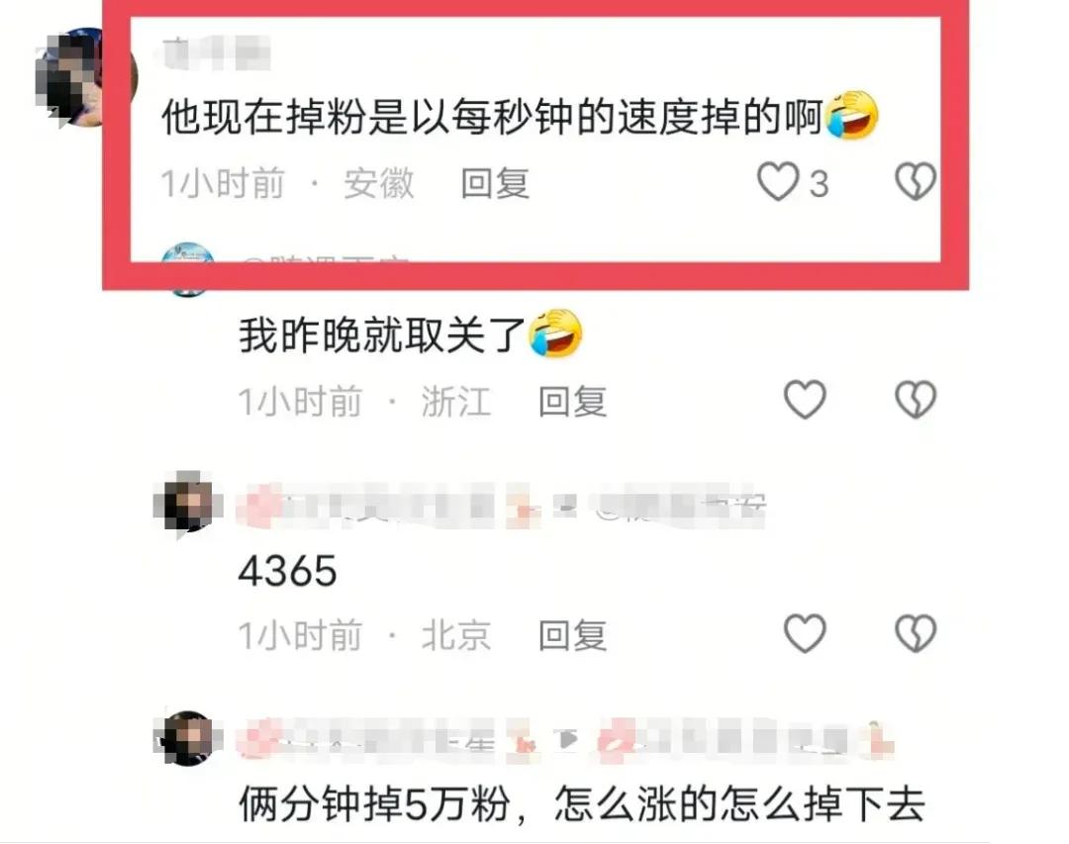Open top commenter's pixelated avatar

click(86, 77)
